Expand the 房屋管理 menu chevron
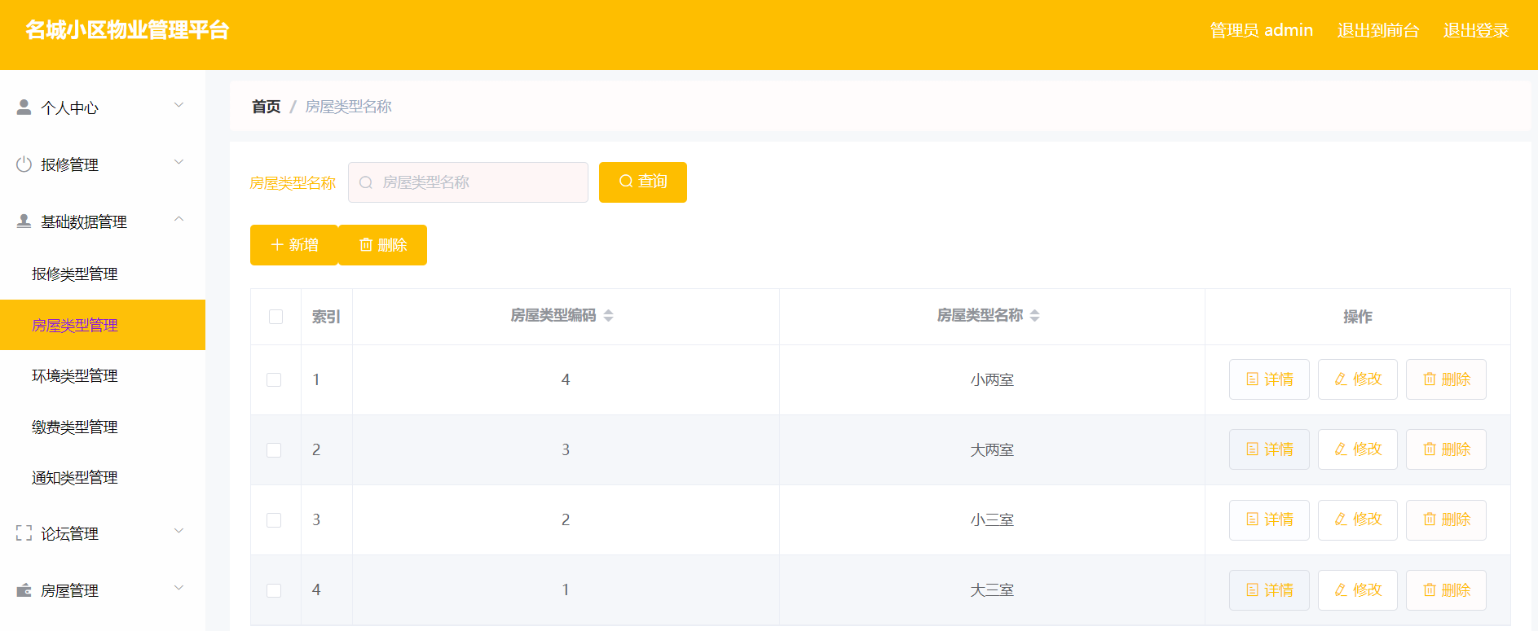 179,588
